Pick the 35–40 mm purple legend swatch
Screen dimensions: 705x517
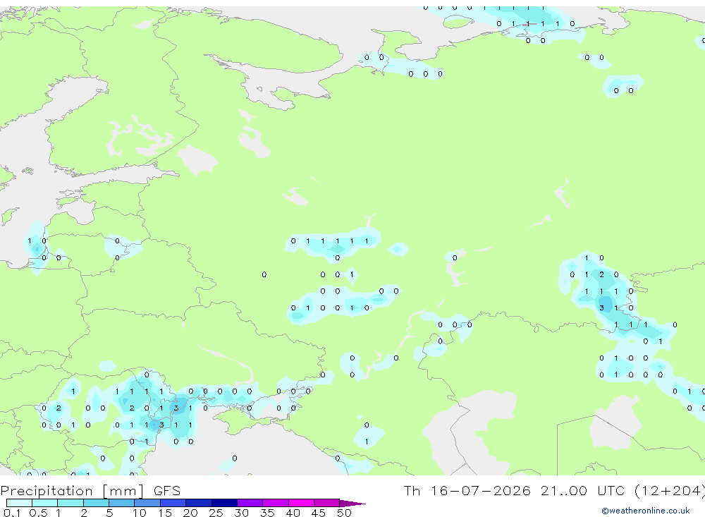[x=276, y=503]
